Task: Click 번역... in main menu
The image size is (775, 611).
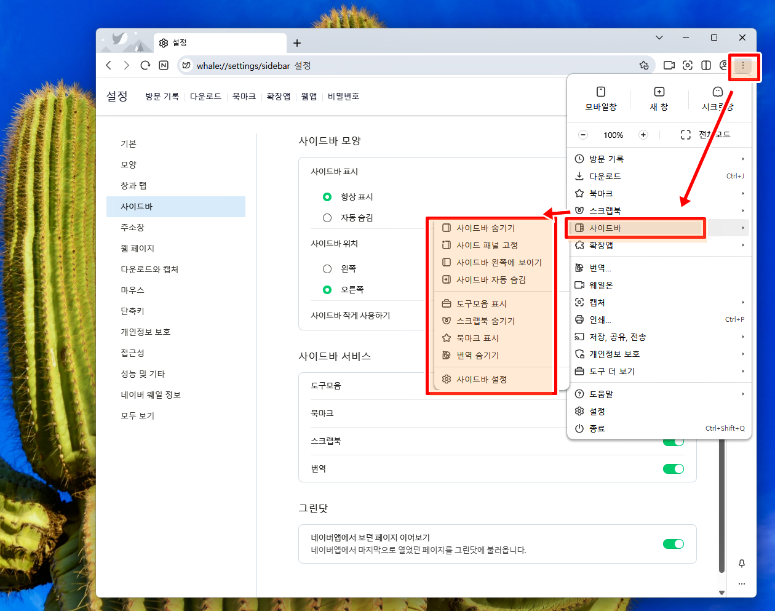Action: pos(659,268)
